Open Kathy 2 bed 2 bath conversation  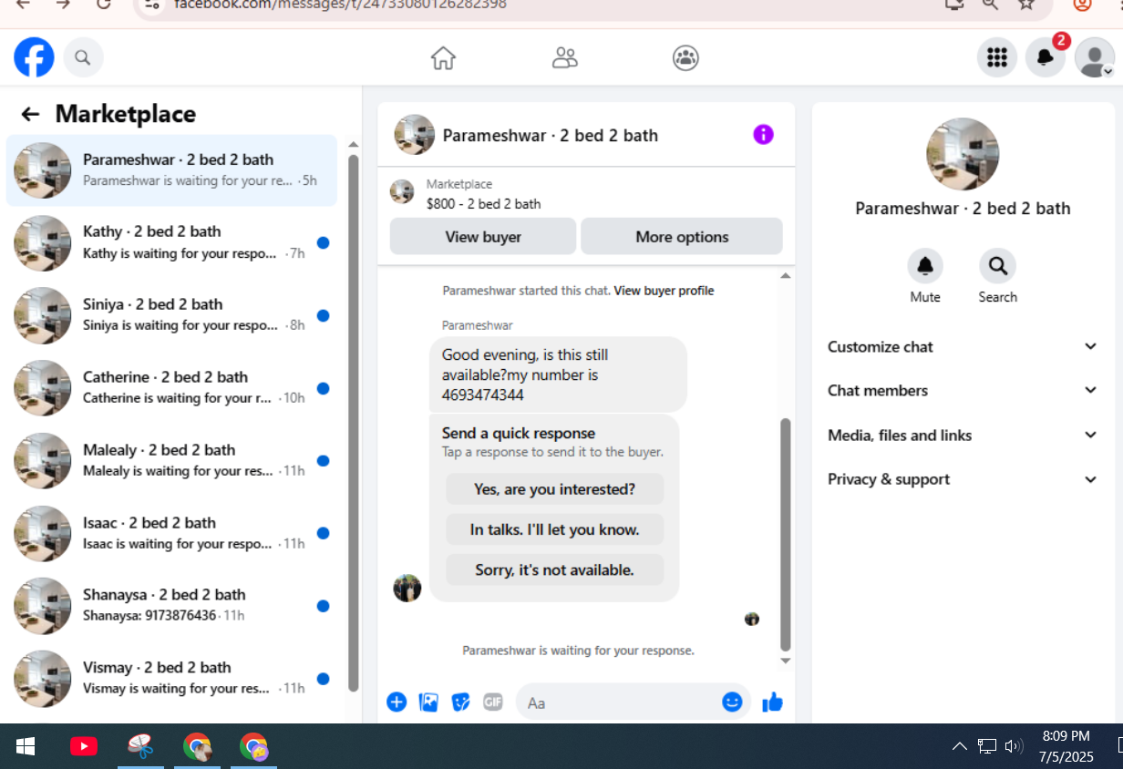click(171, 243)
